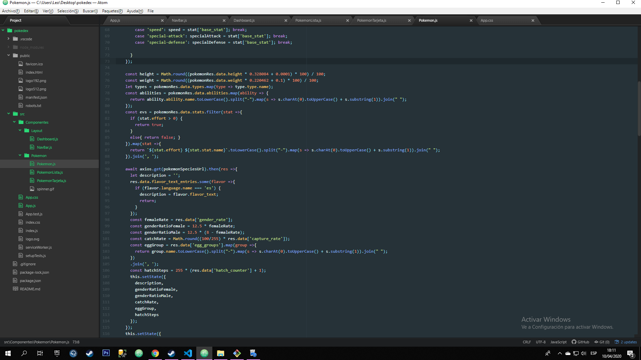Select the Project panel tab
The image size is (641, 360).
[x=16, y=20]
